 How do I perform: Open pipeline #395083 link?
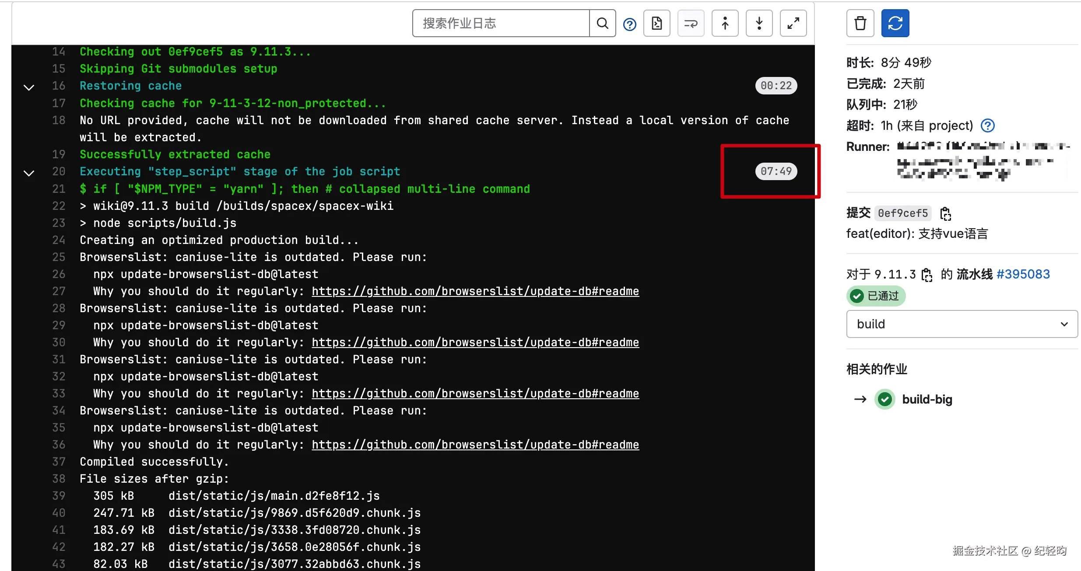(1023, 274)
